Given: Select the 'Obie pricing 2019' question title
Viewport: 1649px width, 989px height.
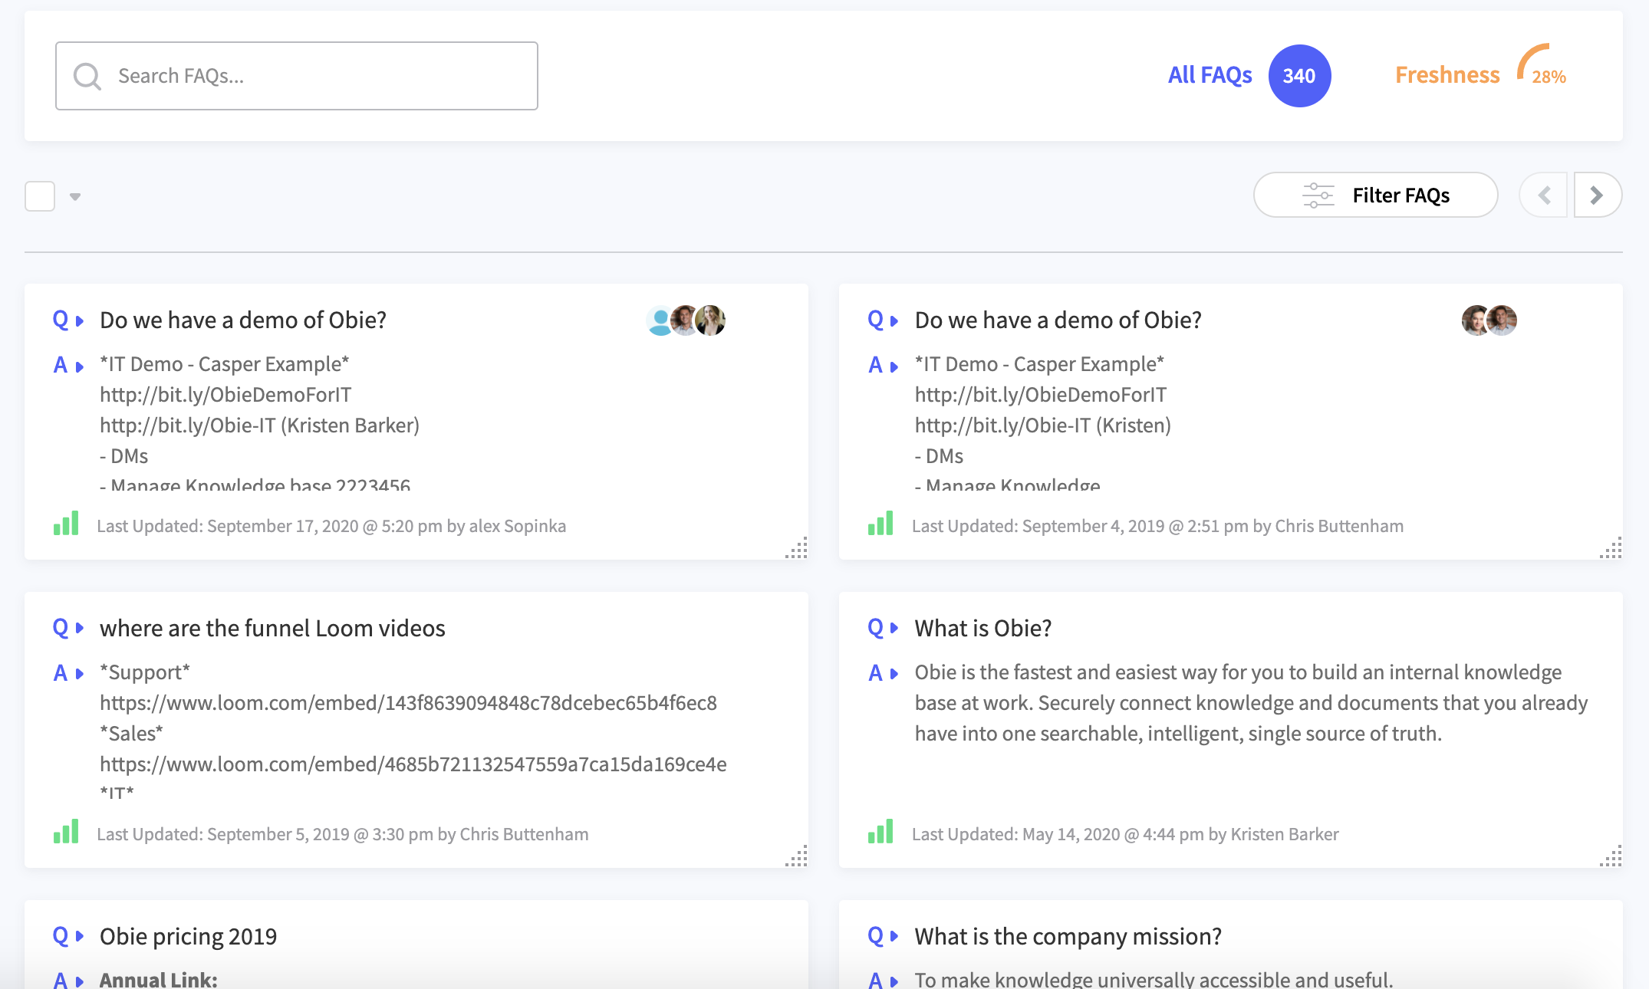Looking at the screenshot, I should pyautogui.click(x=188, y=936).
